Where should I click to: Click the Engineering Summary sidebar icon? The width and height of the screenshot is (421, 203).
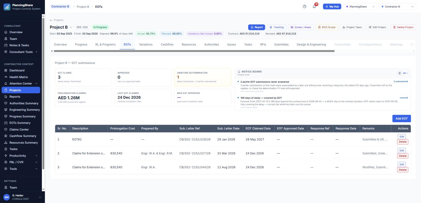(x=6, y=110)
